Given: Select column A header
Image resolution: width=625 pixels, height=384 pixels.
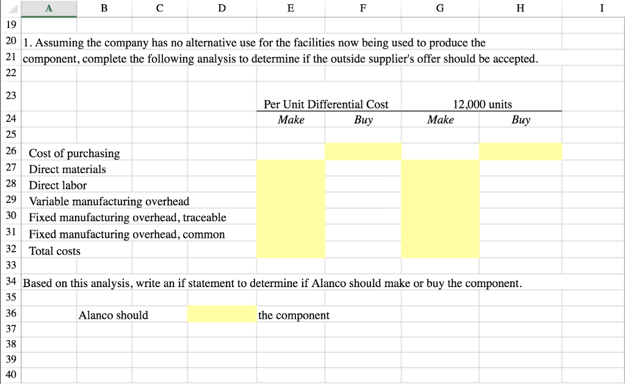Looking at the screenshot, I should point(48,8).
